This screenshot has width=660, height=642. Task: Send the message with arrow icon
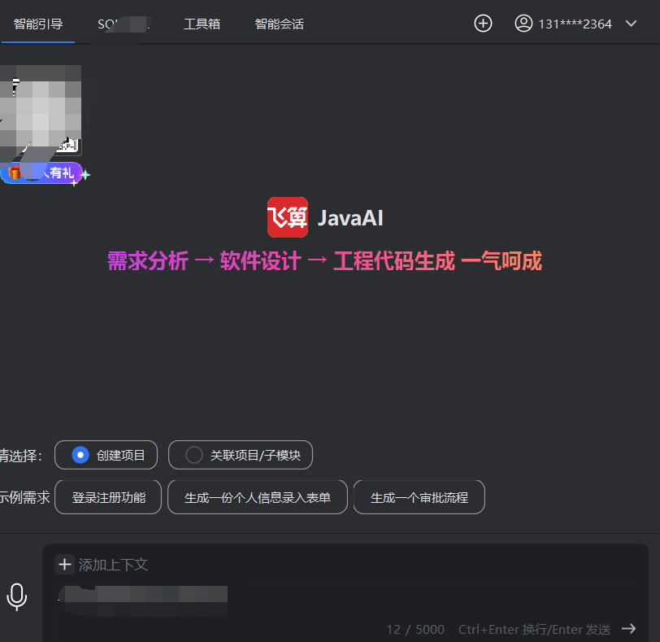click(x=629, y=629)
